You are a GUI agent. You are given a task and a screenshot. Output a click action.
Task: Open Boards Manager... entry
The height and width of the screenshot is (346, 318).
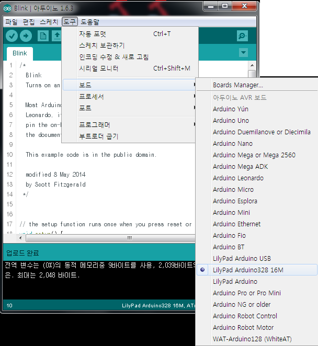pyautogui.click(x=257, y=85)
